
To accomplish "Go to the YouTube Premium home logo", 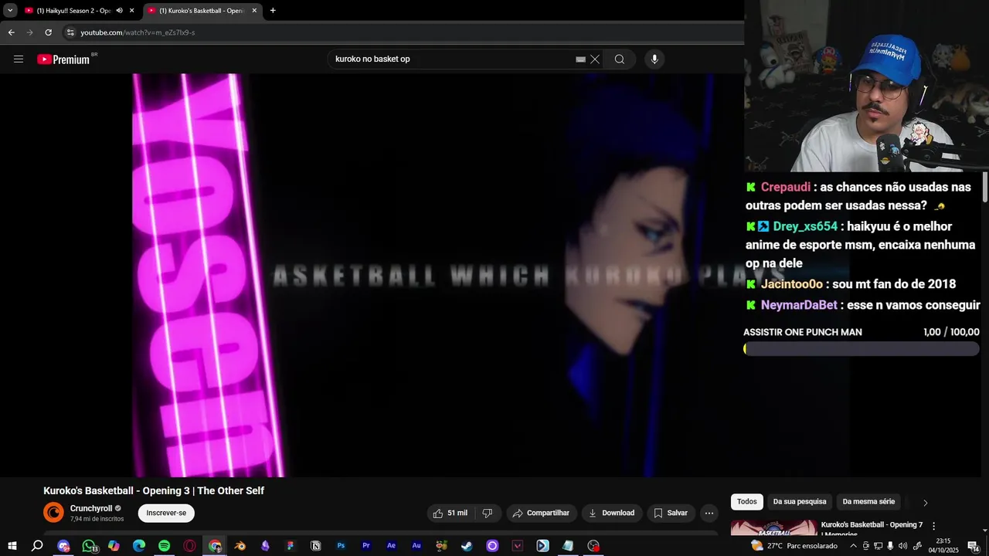I will [x=65, y=59].
